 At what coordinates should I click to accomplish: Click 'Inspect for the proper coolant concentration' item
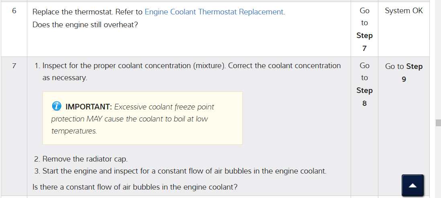coord(191,66)
